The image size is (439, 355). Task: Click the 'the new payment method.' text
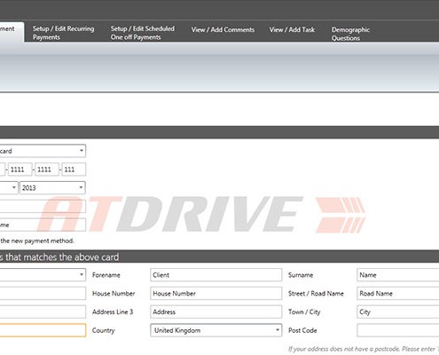37,241
